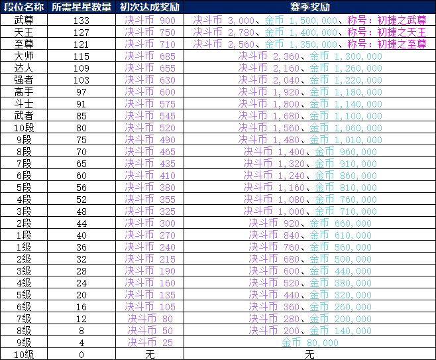Click star count 115 cell

click(82, 56)
